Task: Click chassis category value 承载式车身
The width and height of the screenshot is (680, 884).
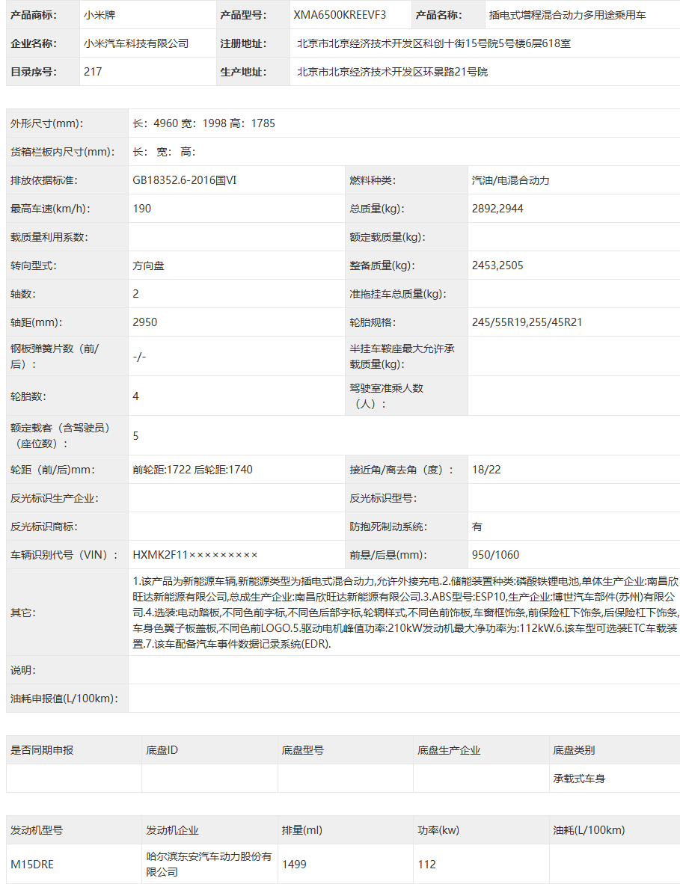Action: coord(578,779)
